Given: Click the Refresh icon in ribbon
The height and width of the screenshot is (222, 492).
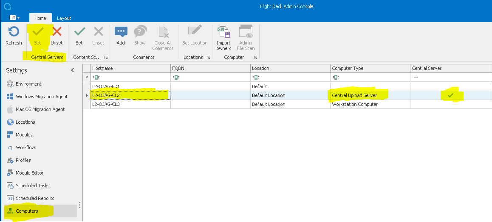Looking at the screenshot, I should pos(14,32).
